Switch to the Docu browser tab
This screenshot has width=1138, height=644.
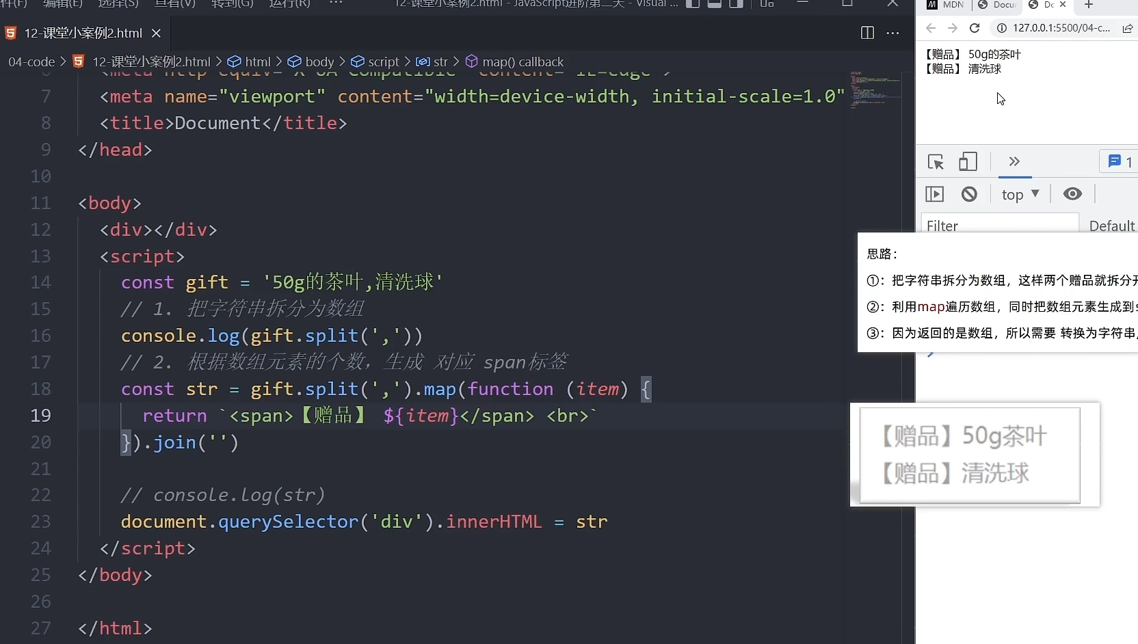click(997, 5)
